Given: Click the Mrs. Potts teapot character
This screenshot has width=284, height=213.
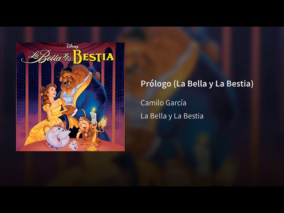Looking at the screenshot, I should (58, 135).
